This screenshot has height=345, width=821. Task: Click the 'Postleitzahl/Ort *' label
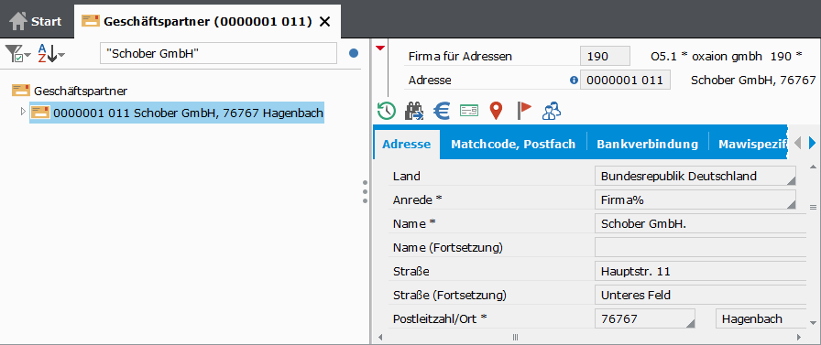440,318
